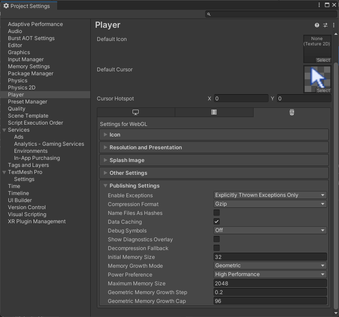Screen dimensions: 339x317
Task: Click the Player presets slider icon
Action: pos(325,26)
